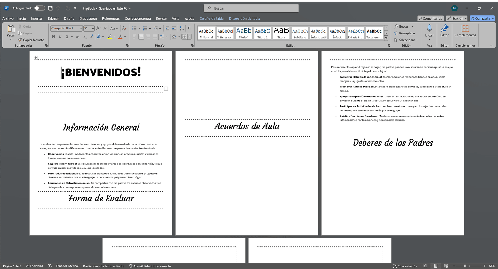Toggle numbered list
Screen dimensions: 498x269
(x=145, y=28)
